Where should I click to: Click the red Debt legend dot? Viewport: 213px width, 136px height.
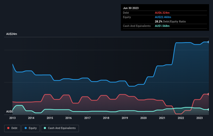[8, 128]
